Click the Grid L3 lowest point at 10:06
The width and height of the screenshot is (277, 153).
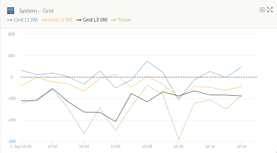click(x=115, y=121)
